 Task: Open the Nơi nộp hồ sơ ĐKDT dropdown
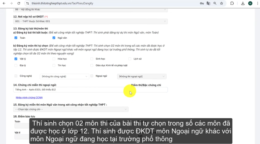tap(90, 21)
